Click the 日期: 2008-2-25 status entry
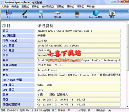The image size is (129, 112). coord(9,110)
